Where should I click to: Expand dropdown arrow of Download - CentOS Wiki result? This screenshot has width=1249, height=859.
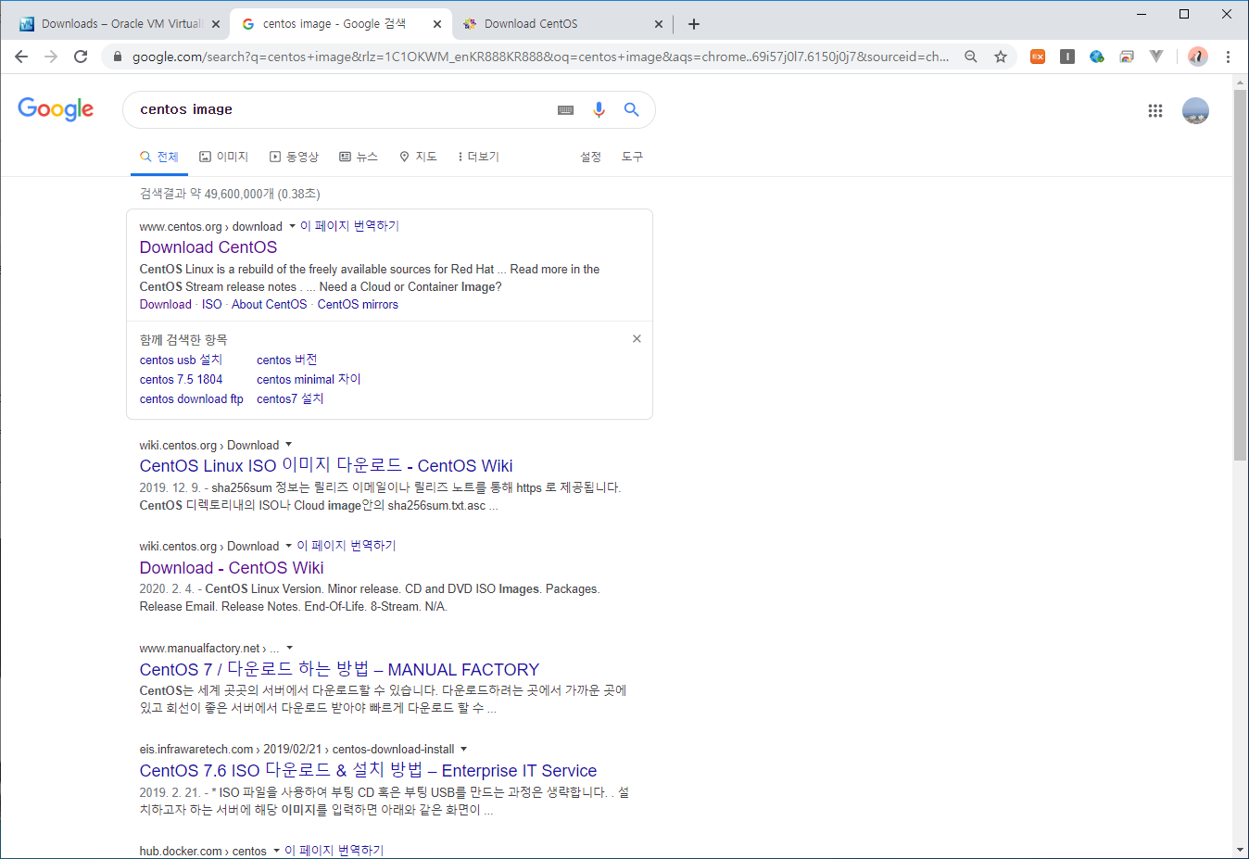[288, 546]
